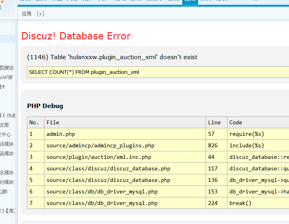Click row number 5 cell

[x=36, y=180]
